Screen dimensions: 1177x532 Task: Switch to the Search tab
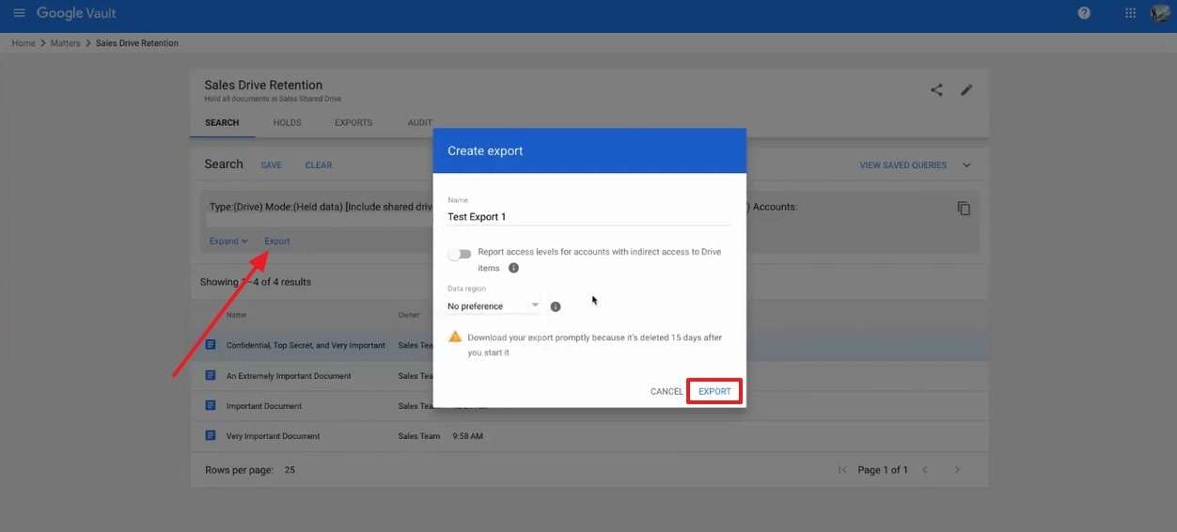pyautogui.click(x=222, y=123)
